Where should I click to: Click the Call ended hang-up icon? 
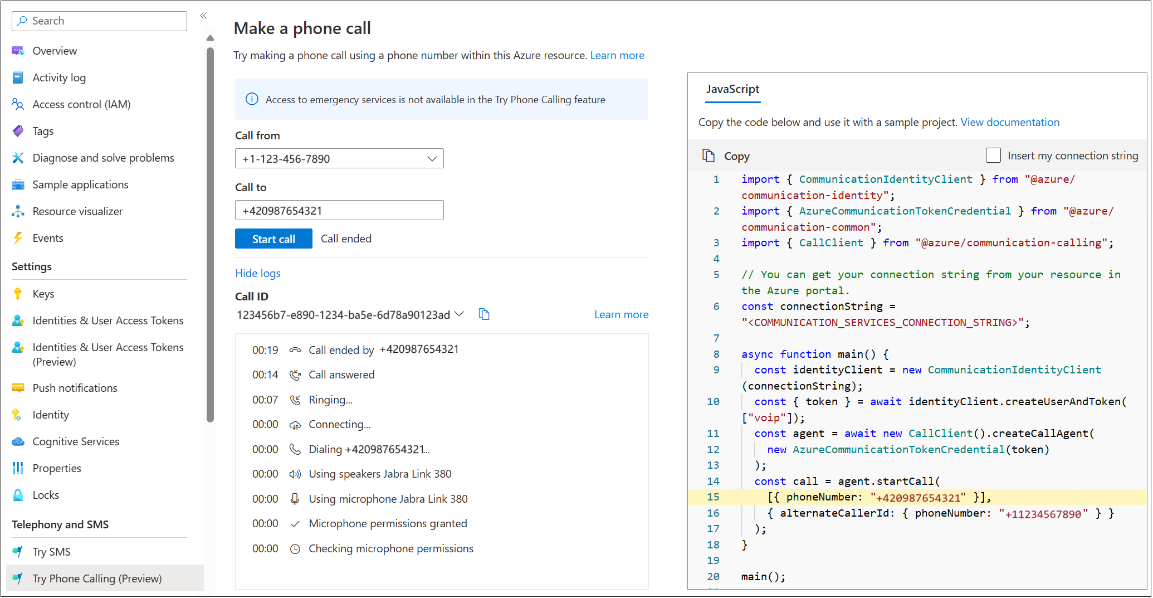tap(295, 350)
